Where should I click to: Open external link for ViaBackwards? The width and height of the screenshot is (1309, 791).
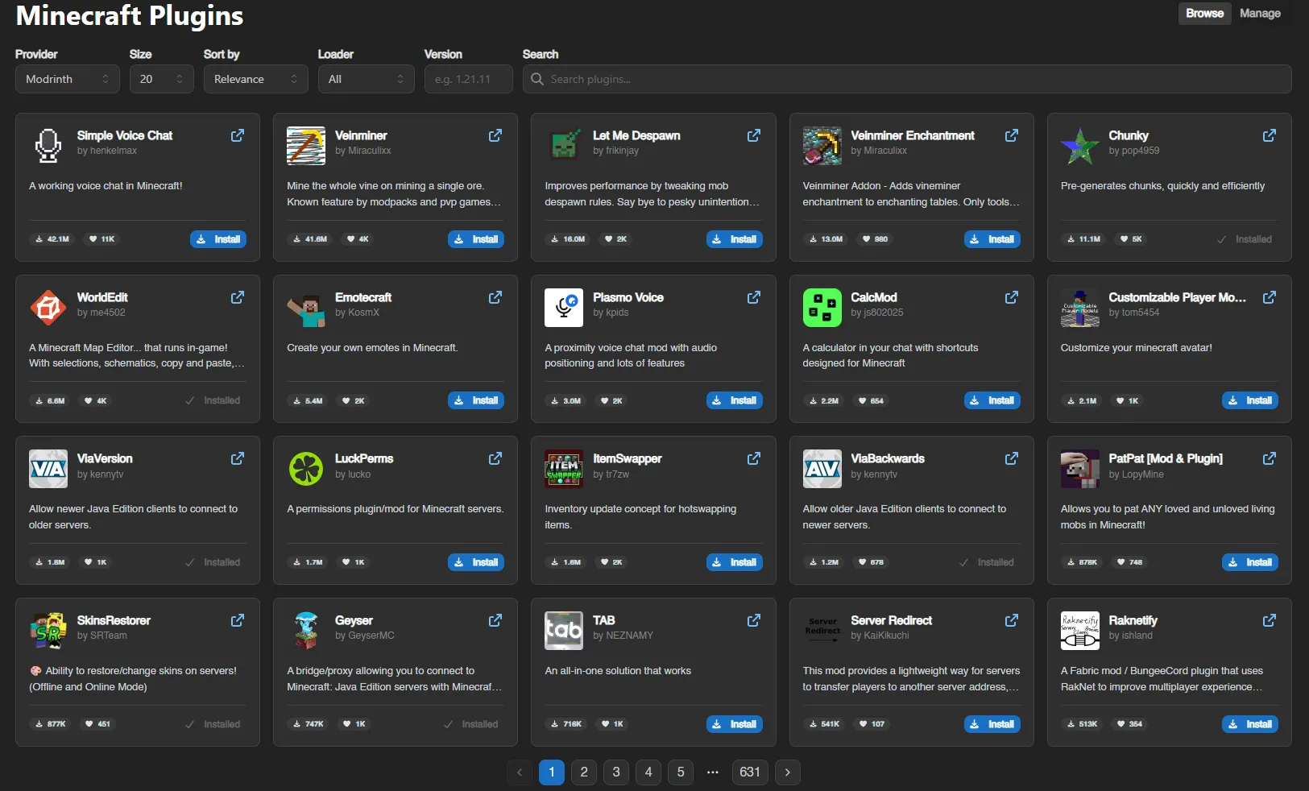[x=1012, y=458]
